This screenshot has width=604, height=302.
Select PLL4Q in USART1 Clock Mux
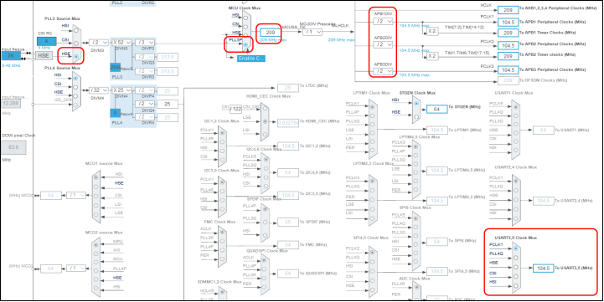coord(515,115)
